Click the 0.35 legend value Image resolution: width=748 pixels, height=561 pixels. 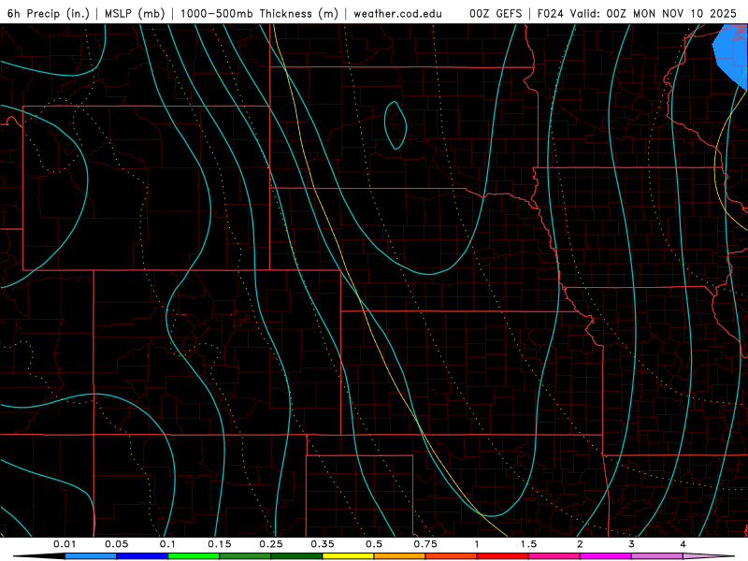click(x=323, y=544)
